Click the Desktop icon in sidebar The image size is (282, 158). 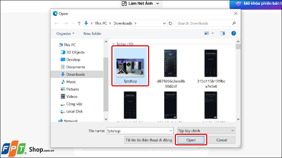(x=63, y=59)
